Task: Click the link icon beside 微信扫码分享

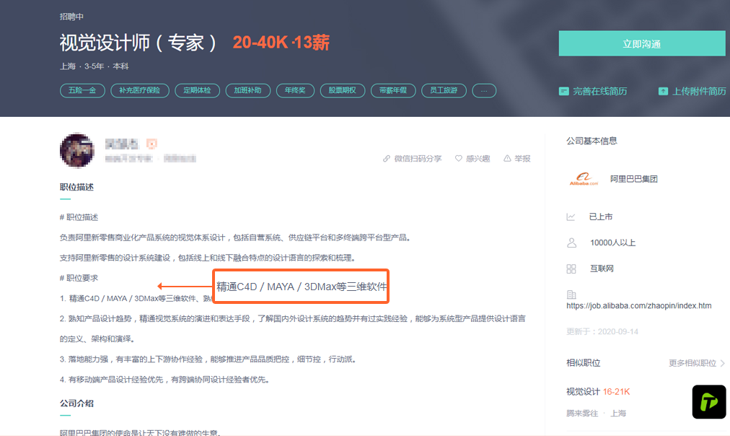Action: pyautogui.click(x=387, y=159)
